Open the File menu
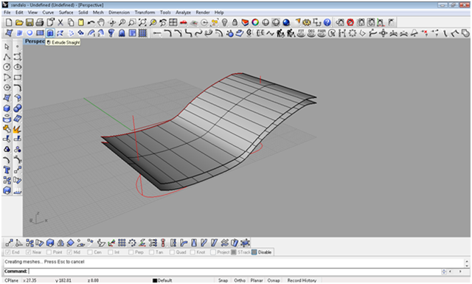This screenshot has height=284, width=472. pos(7,13)
